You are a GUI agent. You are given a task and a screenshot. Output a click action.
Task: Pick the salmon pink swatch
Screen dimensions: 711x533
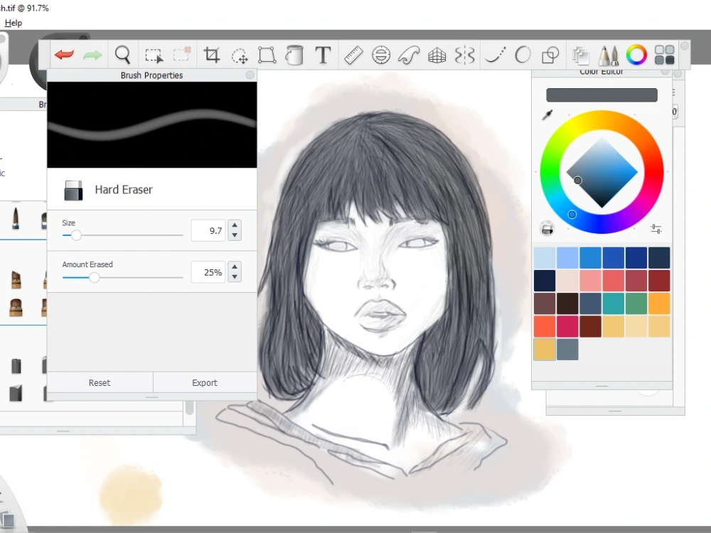[x=590, y=281]
